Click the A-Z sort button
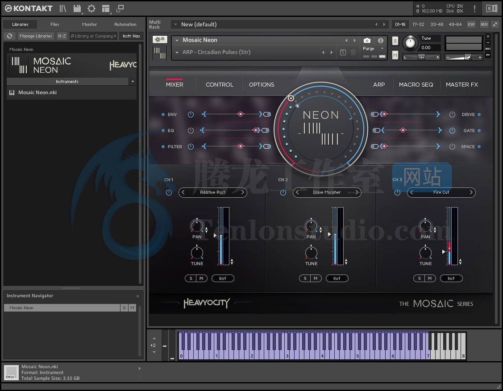This screenshot has width=503, height=391. point(62,36)
